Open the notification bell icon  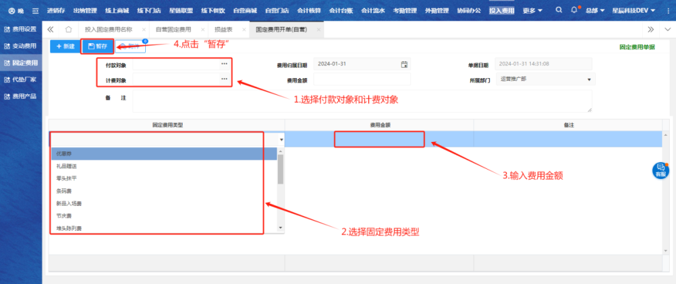pyautogui.click(x=575, y=11)
